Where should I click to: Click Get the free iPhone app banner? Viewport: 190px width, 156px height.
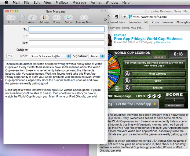(x=133, y=104)
